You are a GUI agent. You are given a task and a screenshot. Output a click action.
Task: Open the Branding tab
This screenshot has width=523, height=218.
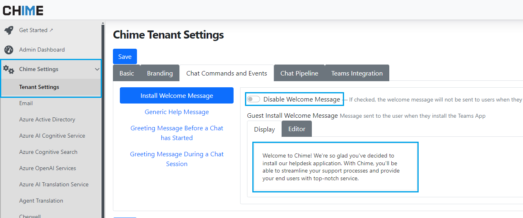[x=160, y=73]
